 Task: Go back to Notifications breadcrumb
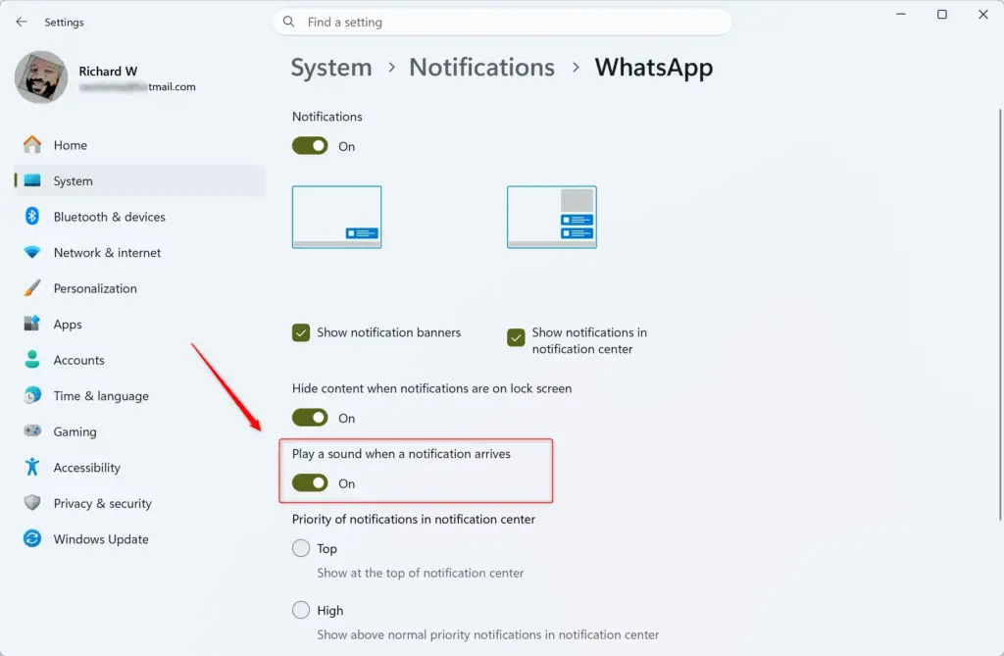481,68
